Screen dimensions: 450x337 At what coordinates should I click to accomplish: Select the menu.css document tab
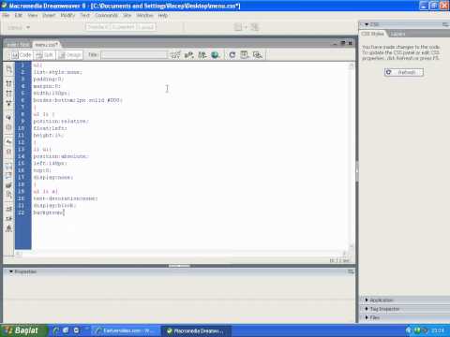[x=46, y=45]
